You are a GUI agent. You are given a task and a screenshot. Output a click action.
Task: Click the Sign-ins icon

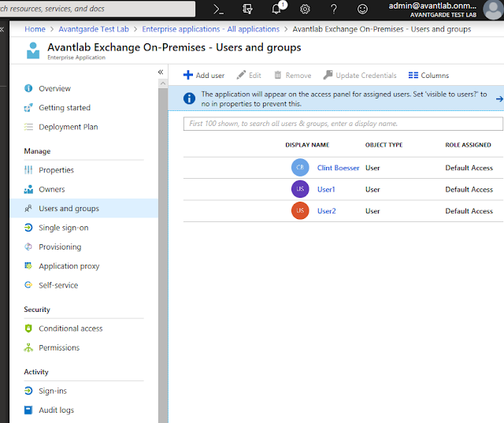pyautogui.click(x=28, y=391)
